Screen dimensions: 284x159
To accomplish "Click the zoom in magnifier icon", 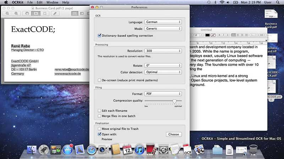I will pos(16,13).
